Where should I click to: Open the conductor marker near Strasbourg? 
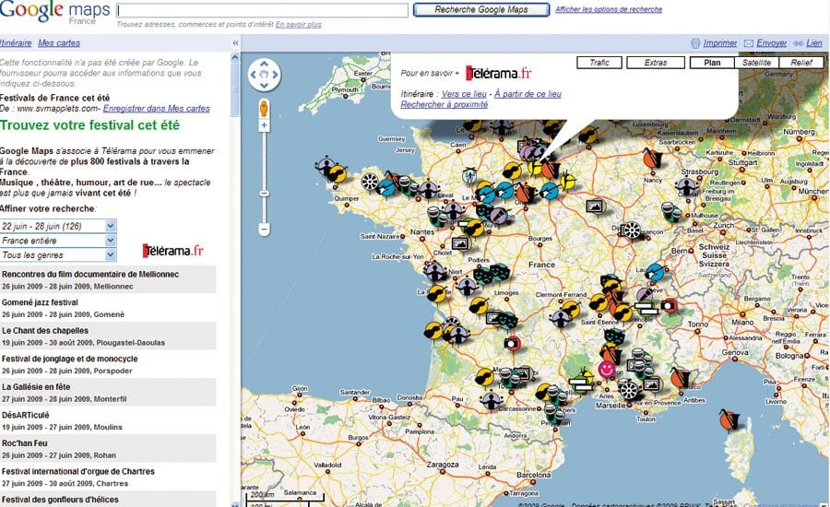[x=686, y=186]
